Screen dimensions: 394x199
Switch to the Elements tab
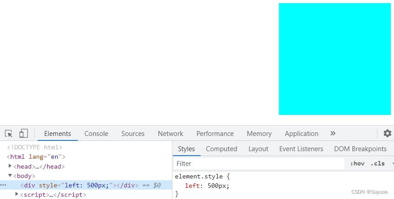point(58,134)
